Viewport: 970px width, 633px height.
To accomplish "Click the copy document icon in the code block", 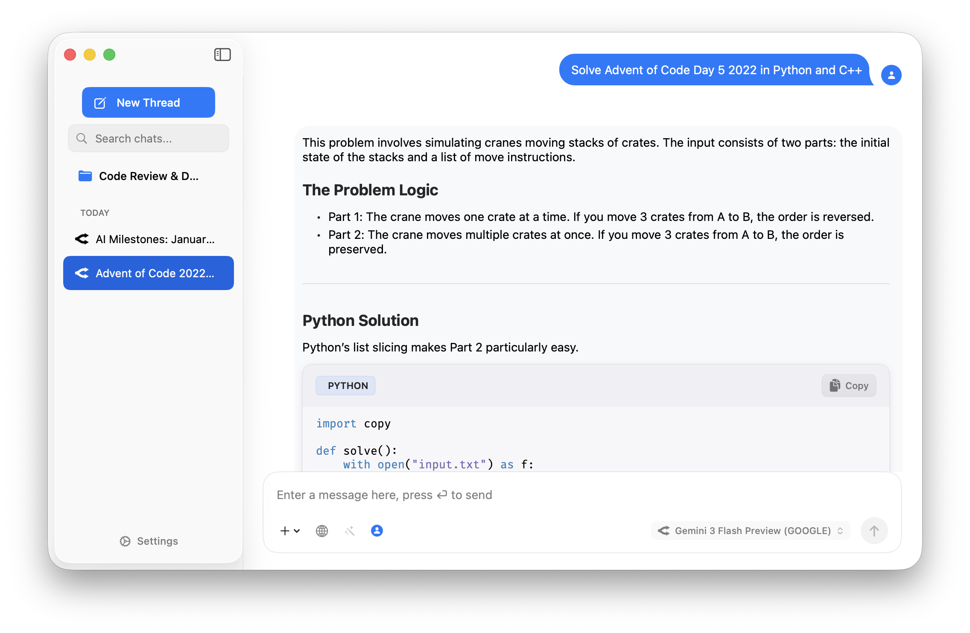I will point(835,386).
